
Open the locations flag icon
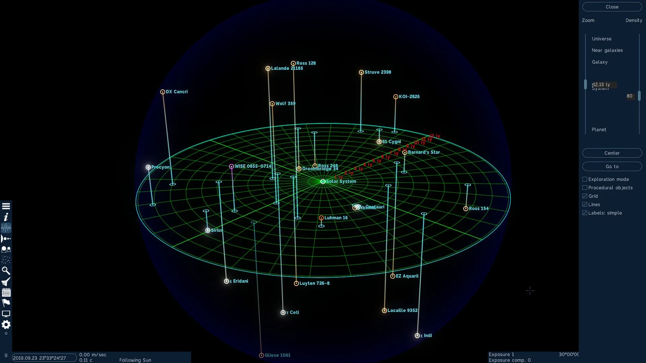coord(6,303)
